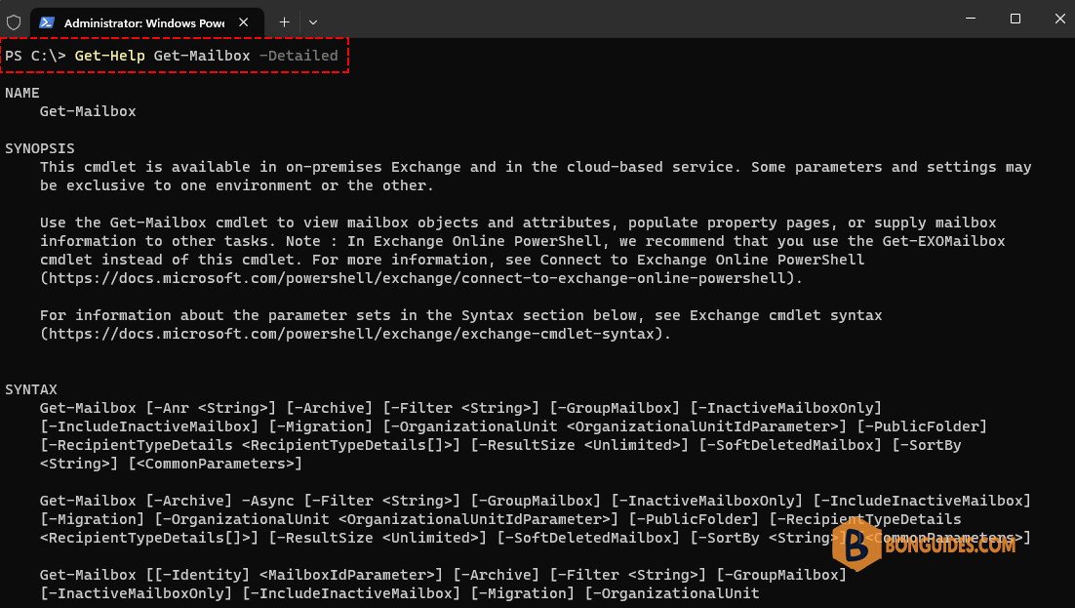Close the Administrator PowerShell tab
The width and height of the screenshot is (1075, 608).
pos(243,22)
